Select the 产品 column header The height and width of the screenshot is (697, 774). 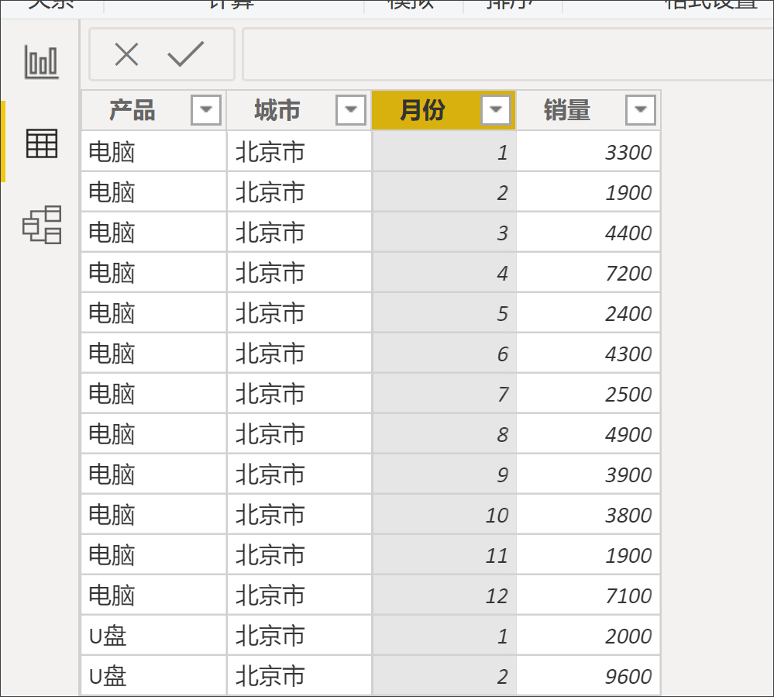tap(132, 111)
